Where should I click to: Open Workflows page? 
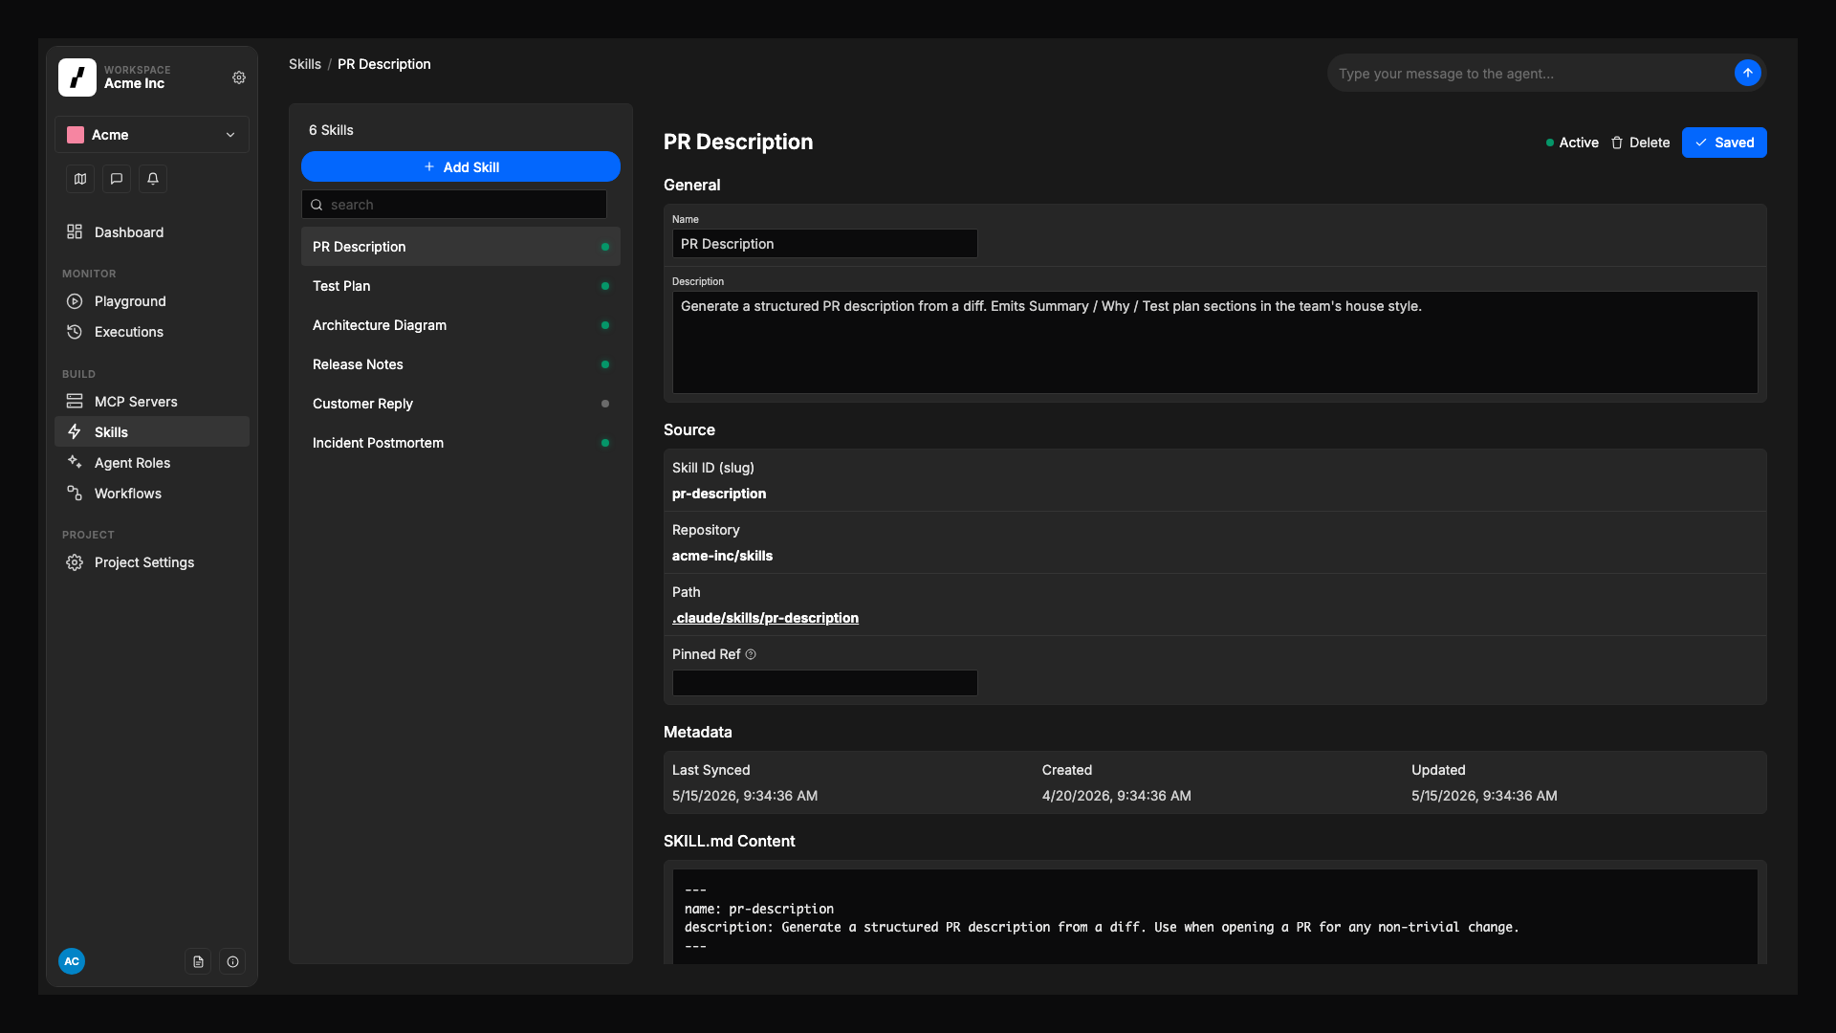pyautogui.click(x=152, y=494)
